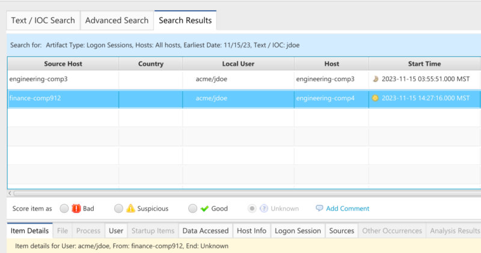Select the Unknown radio button
The width and height of the screenshot is (481, 253).
tap(252, 208)
